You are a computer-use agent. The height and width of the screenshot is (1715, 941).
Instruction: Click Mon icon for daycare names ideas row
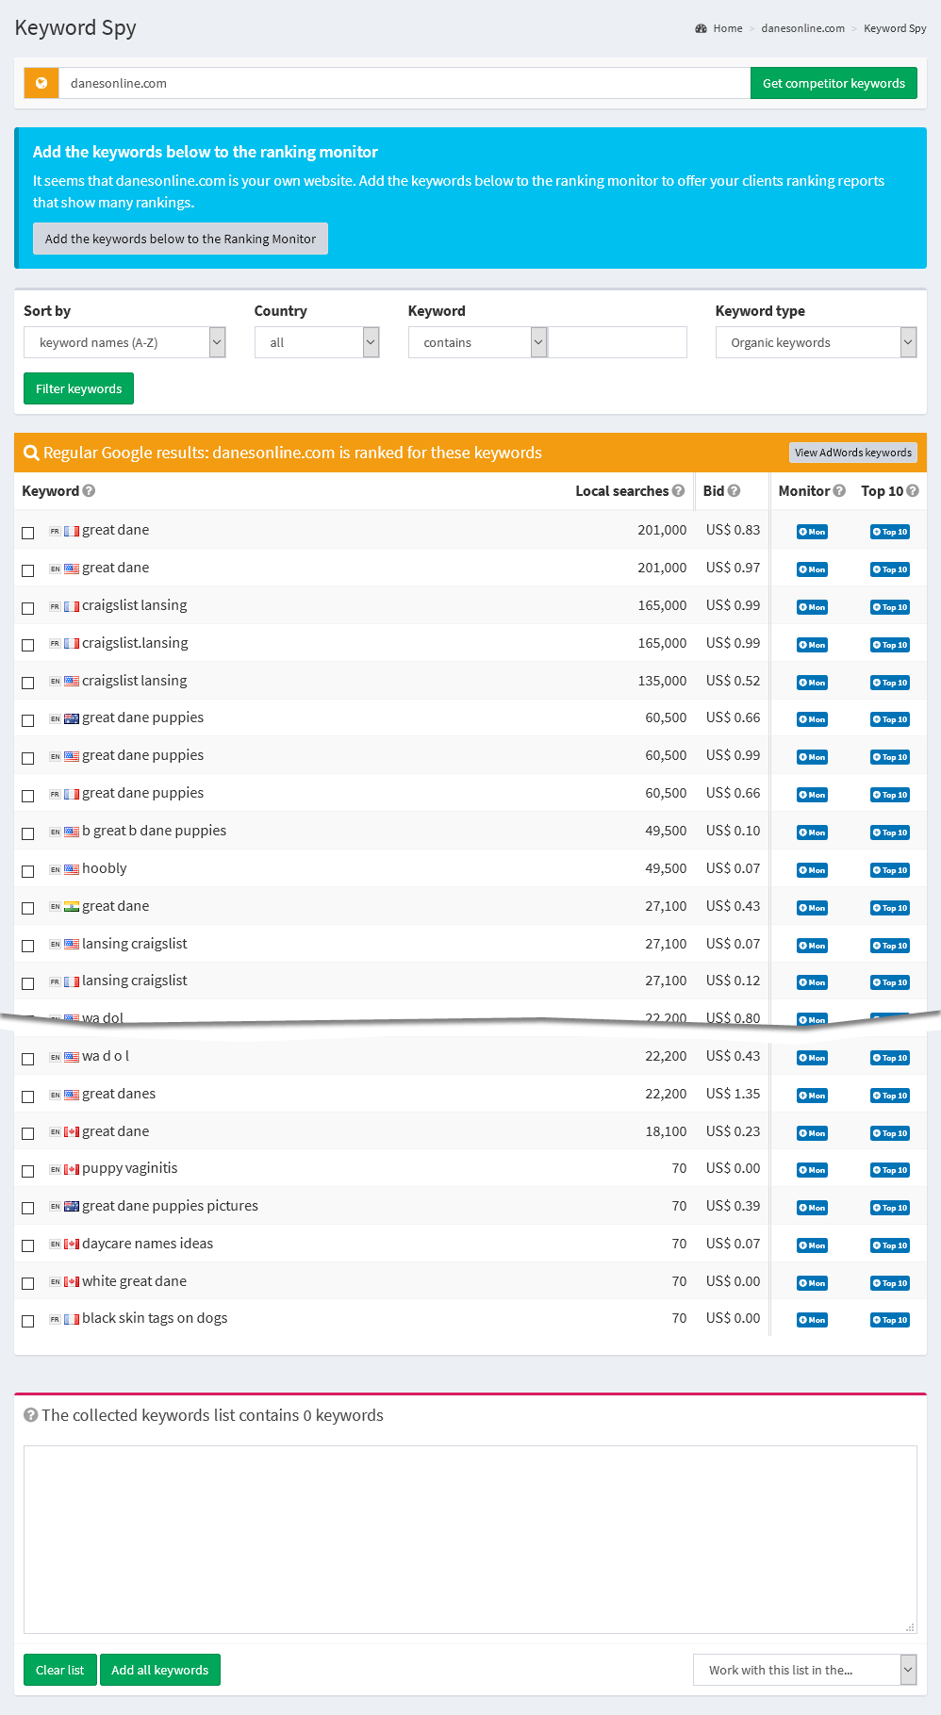point(812,1245)
